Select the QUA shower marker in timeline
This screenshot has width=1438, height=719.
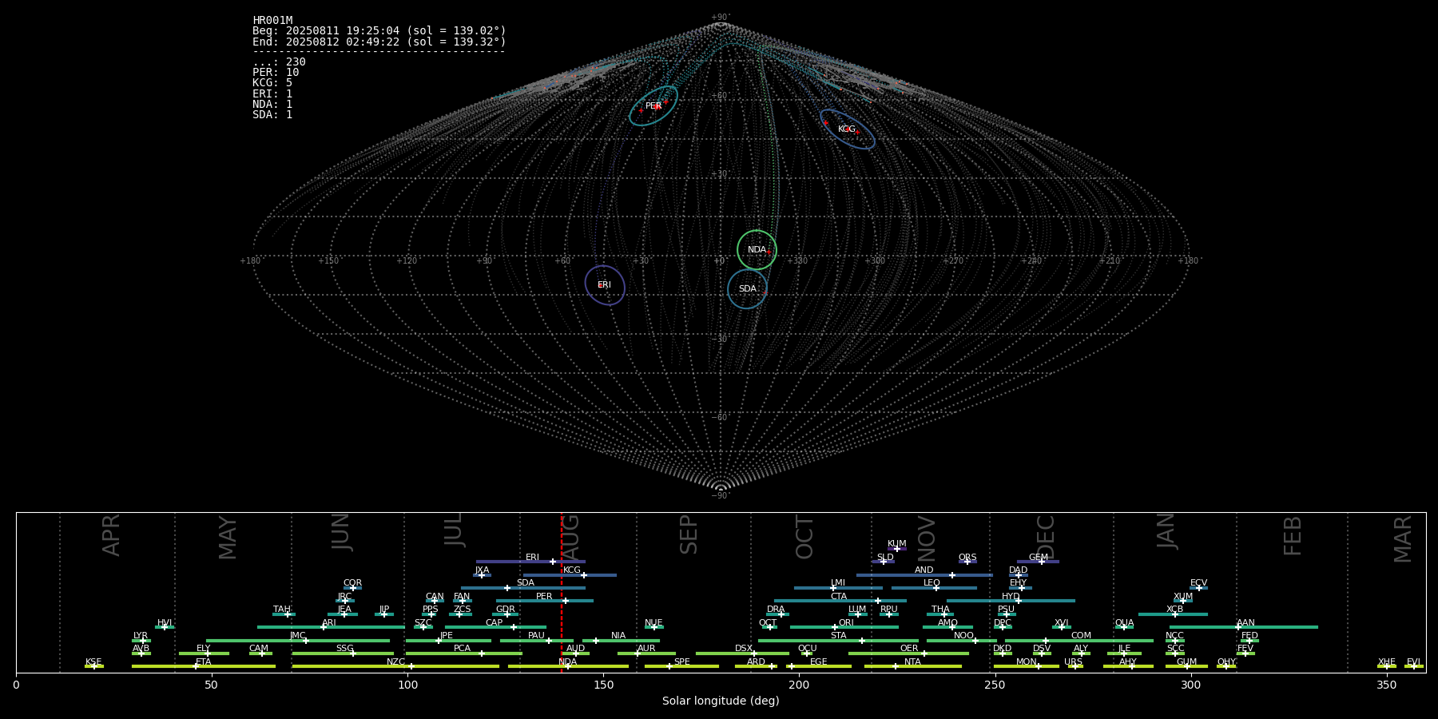point(1124,627)
